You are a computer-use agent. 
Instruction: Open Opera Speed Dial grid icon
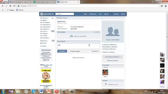[14, 6]
